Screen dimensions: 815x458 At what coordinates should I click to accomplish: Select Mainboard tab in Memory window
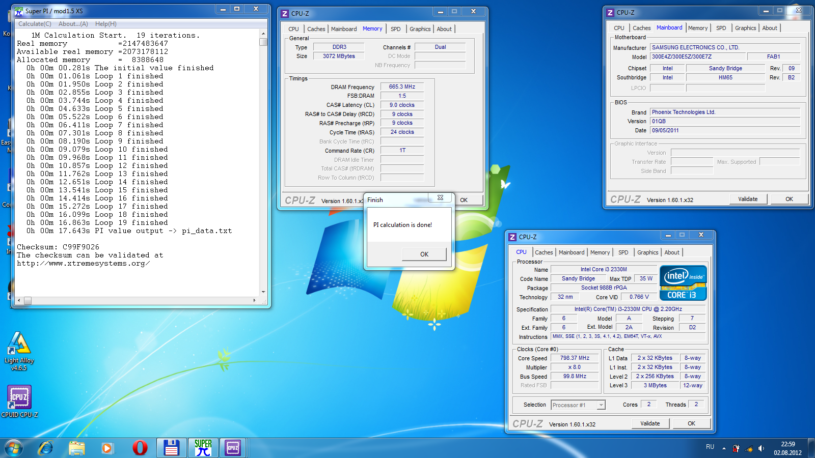click(344, 29)
